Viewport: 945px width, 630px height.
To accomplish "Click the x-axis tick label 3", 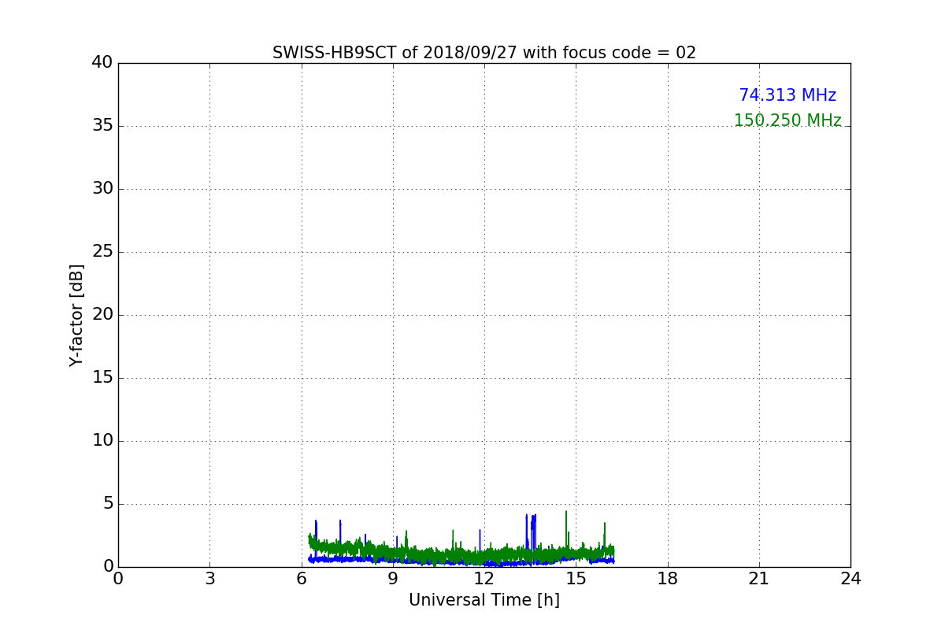I will pyautogui.click(x=209, y=579).
